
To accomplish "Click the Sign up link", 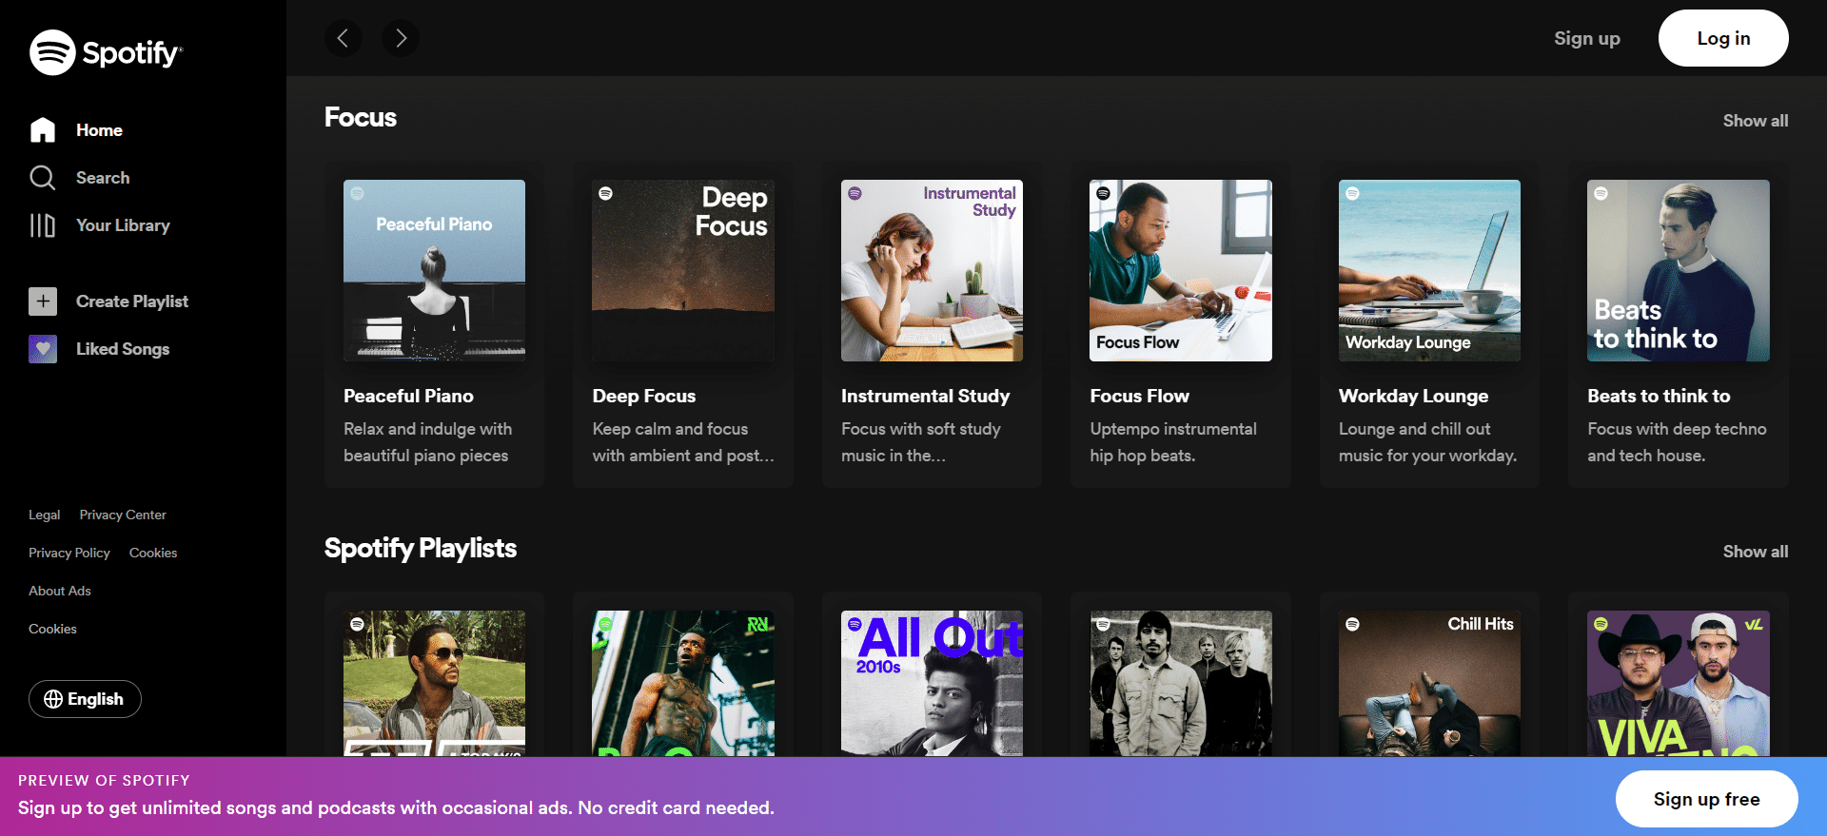I will click(x=1586, y=38).
